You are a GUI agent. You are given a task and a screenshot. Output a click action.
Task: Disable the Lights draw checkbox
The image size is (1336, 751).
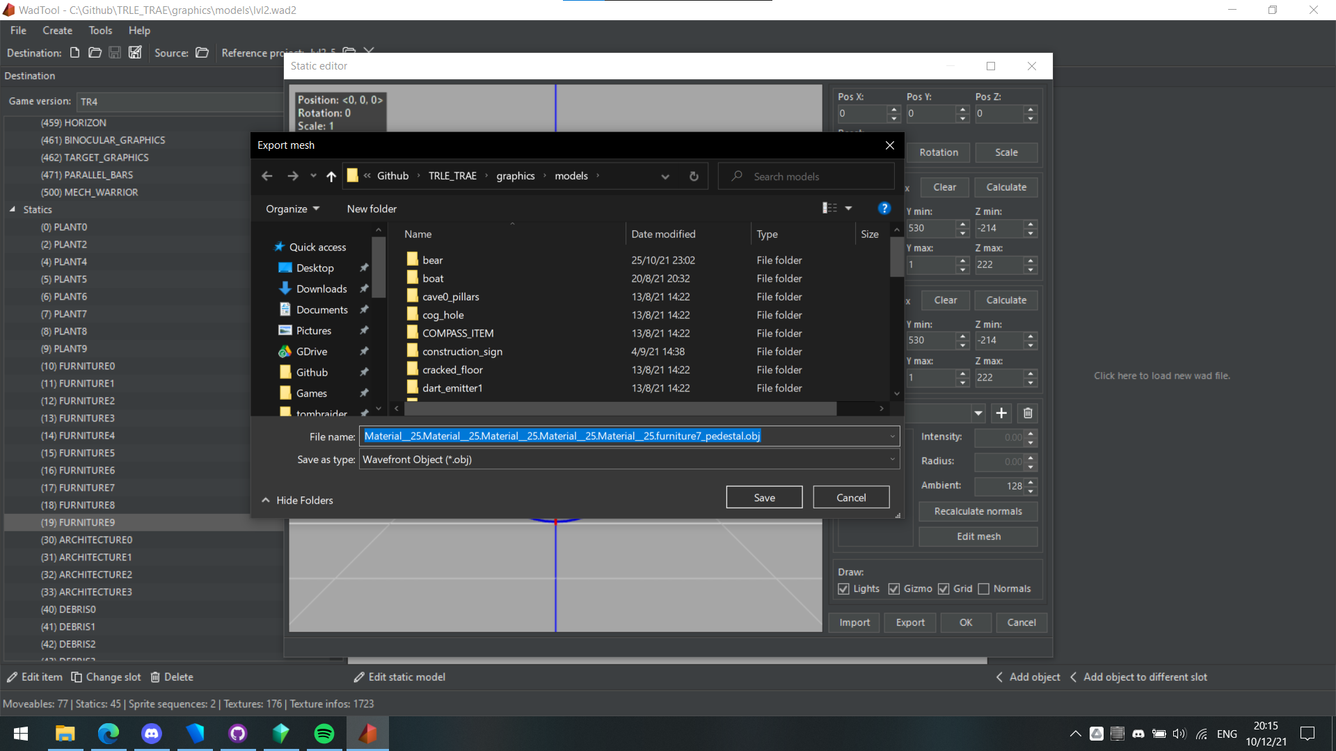coord(843,589)
